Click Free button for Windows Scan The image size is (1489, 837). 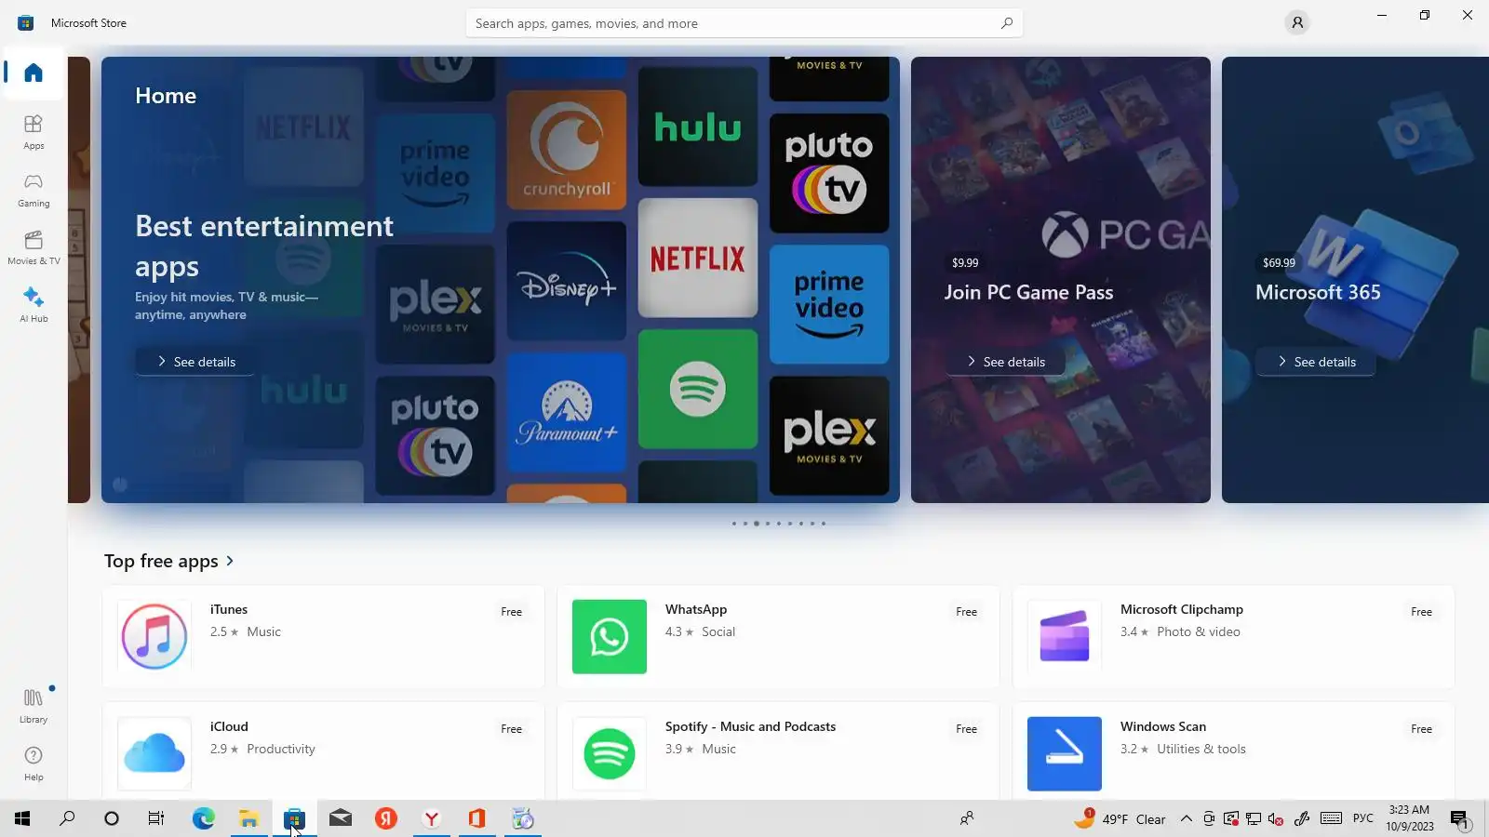tap(1422, 729)
